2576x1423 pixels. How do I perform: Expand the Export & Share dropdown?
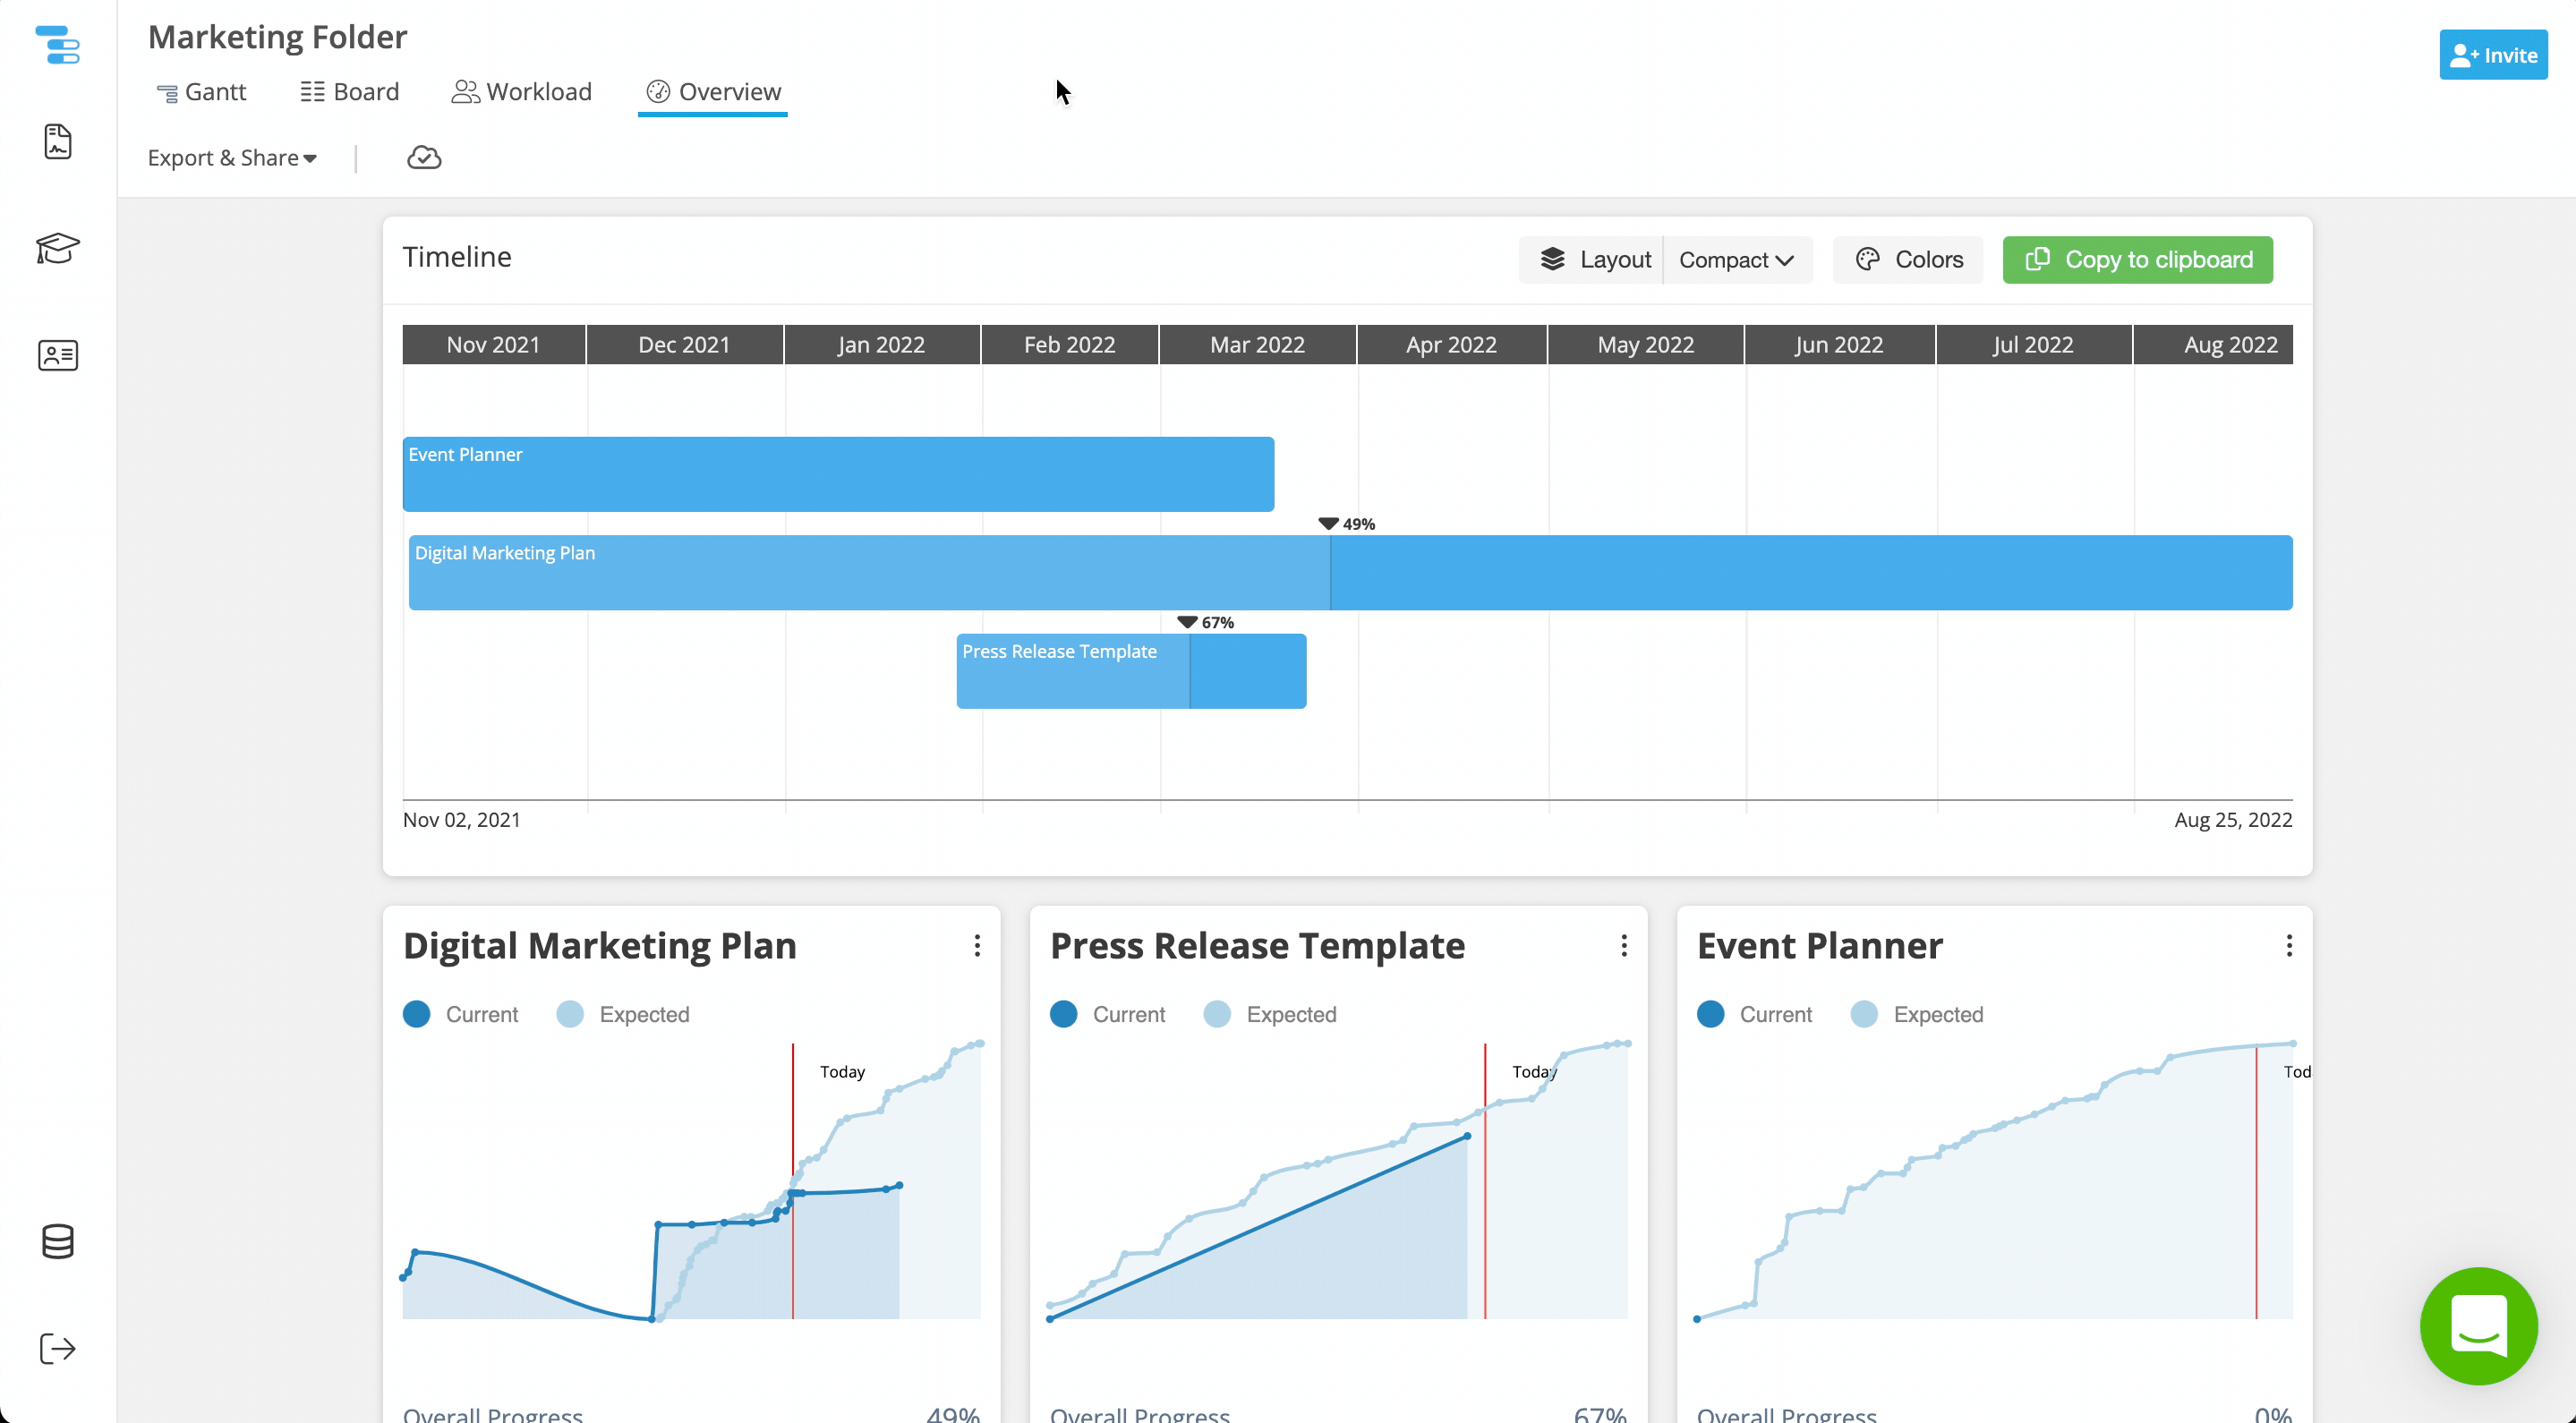pyautogui.click(x=232, y=158)
